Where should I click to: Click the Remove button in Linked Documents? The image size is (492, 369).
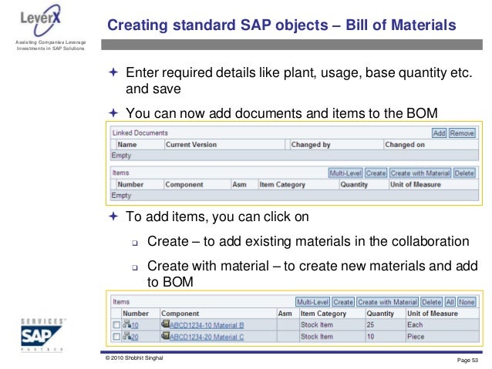tap(462, 133)
